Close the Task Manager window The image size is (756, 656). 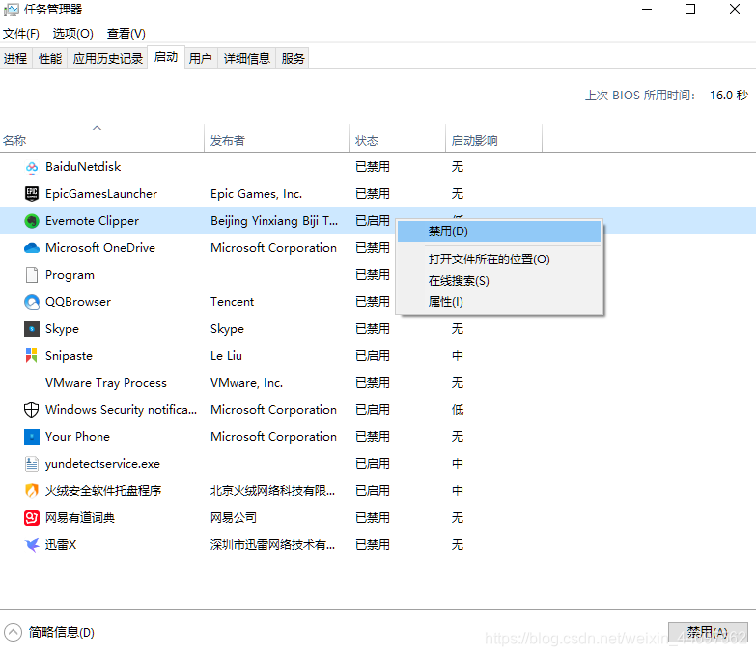point(735,9)
